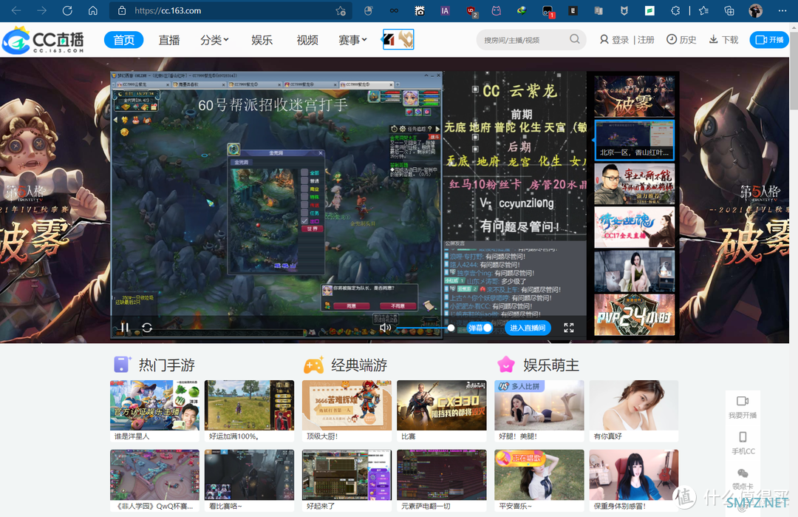The image size is (798, 517).
Task: Open the 看比赛咯~ stream card
Action: (250, 481)
